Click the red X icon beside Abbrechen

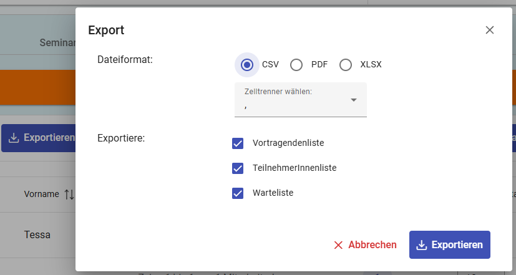[x=339, y=245]
